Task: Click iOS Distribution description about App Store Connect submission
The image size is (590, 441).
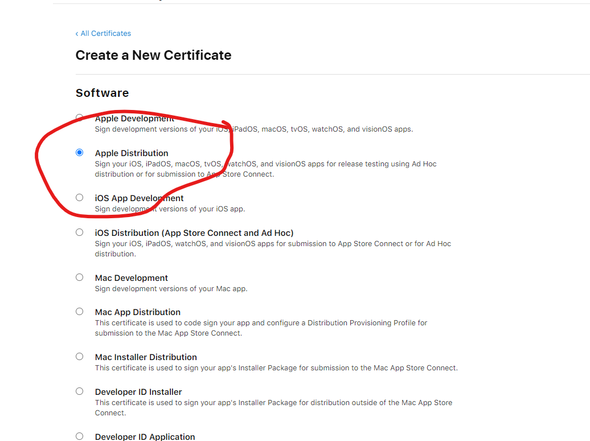Action: 273,249
